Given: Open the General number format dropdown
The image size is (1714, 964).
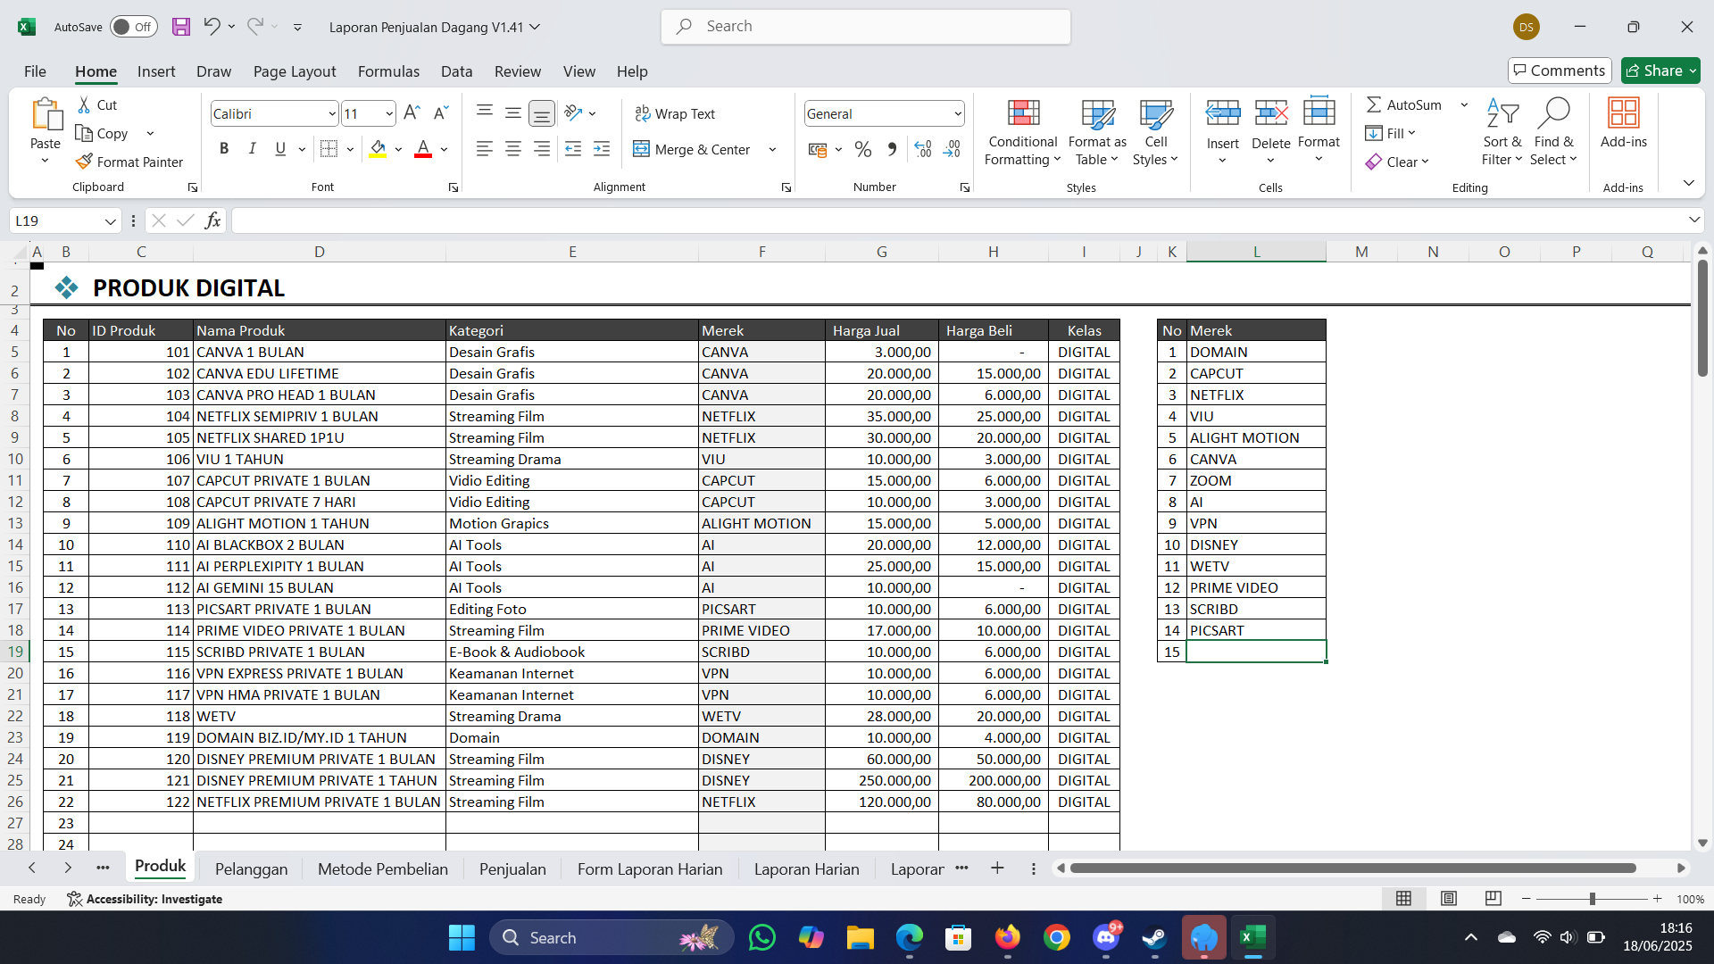Looking at the screenshot, I should point(957,113).
